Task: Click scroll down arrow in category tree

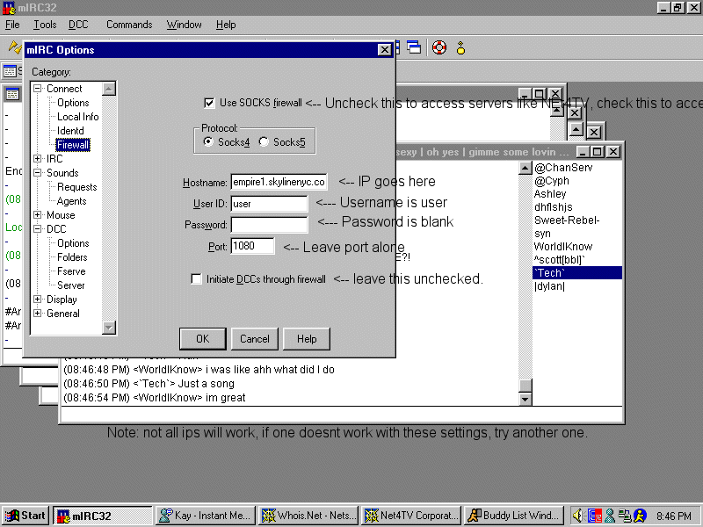Action: pos(109,328)
